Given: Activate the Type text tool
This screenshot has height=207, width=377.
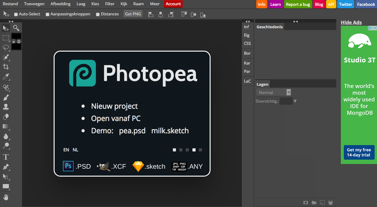Looking at the screenshot, I should pos(6,157).
